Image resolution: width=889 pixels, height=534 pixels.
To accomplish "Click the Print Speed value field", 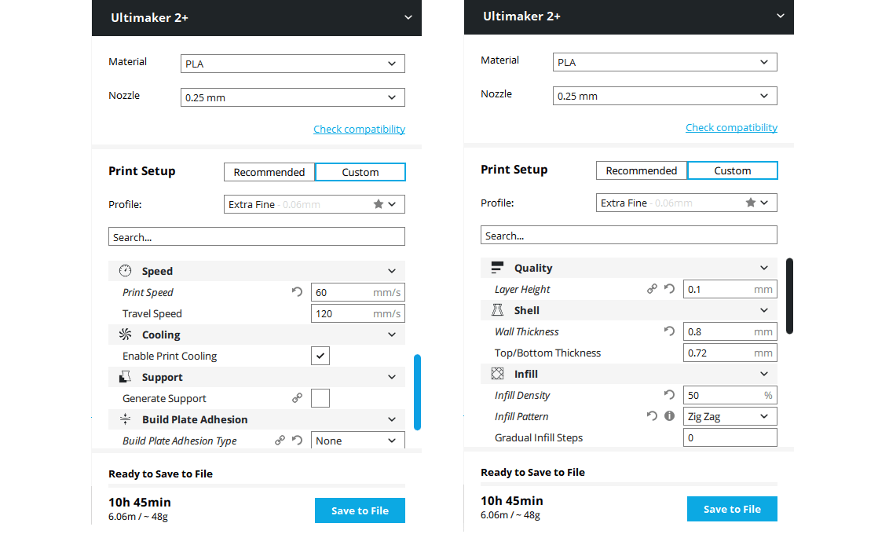I will point(358,292).
